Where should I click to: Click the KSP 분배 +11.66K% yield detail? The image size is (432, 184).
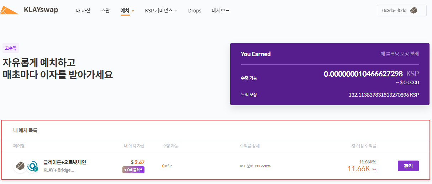pos(255,166)
